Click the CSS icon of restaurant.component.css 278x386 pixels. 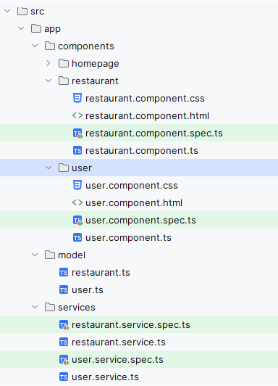point(77,98)
